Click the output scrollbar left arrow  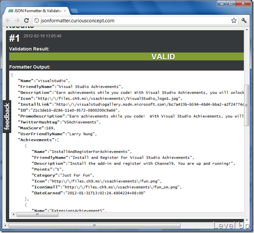tap(13, 214)
